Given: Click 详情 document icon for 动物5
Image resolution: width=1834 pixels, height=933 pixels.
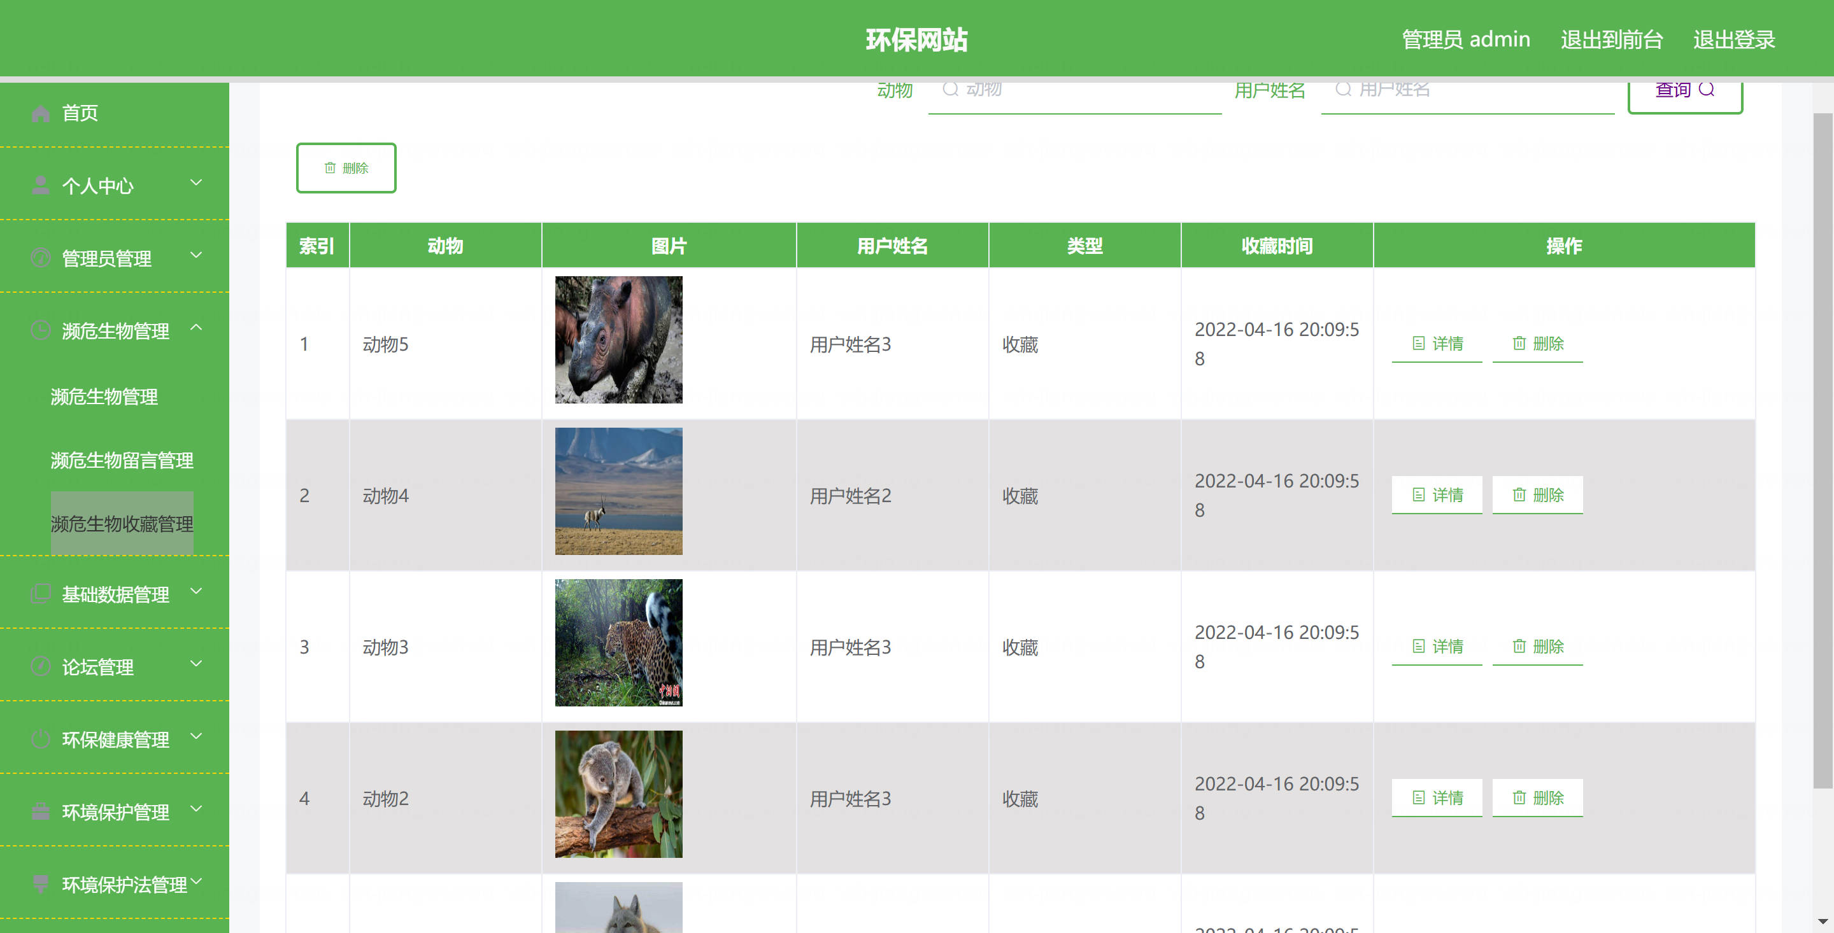Looking at the screenshot, I should pos(1419,344).
